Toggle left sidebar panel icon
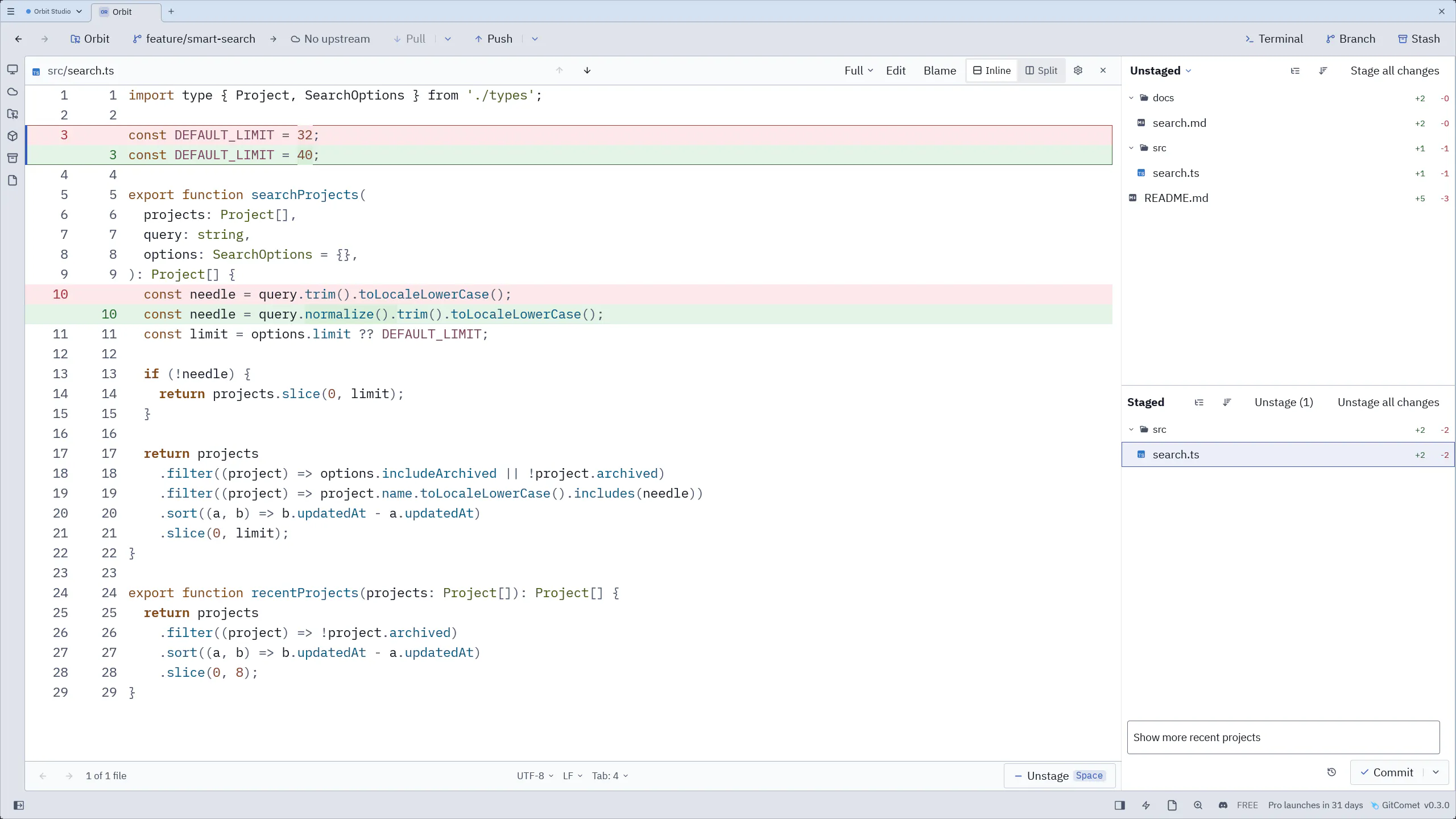 tap(18, 805)
